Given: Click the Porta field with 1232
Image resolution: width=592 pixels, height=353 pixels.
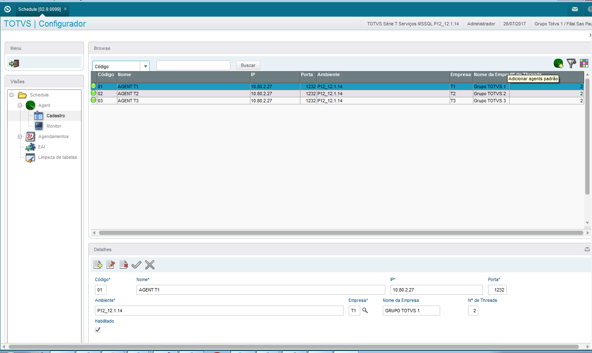Looking at the screenshot, I should 497,290.
